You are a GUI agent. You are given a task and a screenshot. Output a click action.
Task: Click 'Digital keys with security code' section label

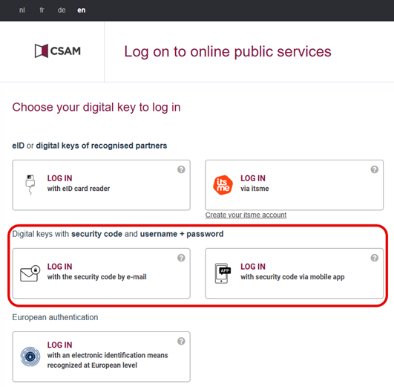117,234
